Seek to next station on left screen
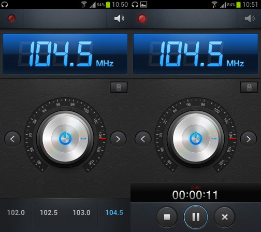Image resolution: width=261 pixels, height=232 pixels. click(x=118, y=139)
